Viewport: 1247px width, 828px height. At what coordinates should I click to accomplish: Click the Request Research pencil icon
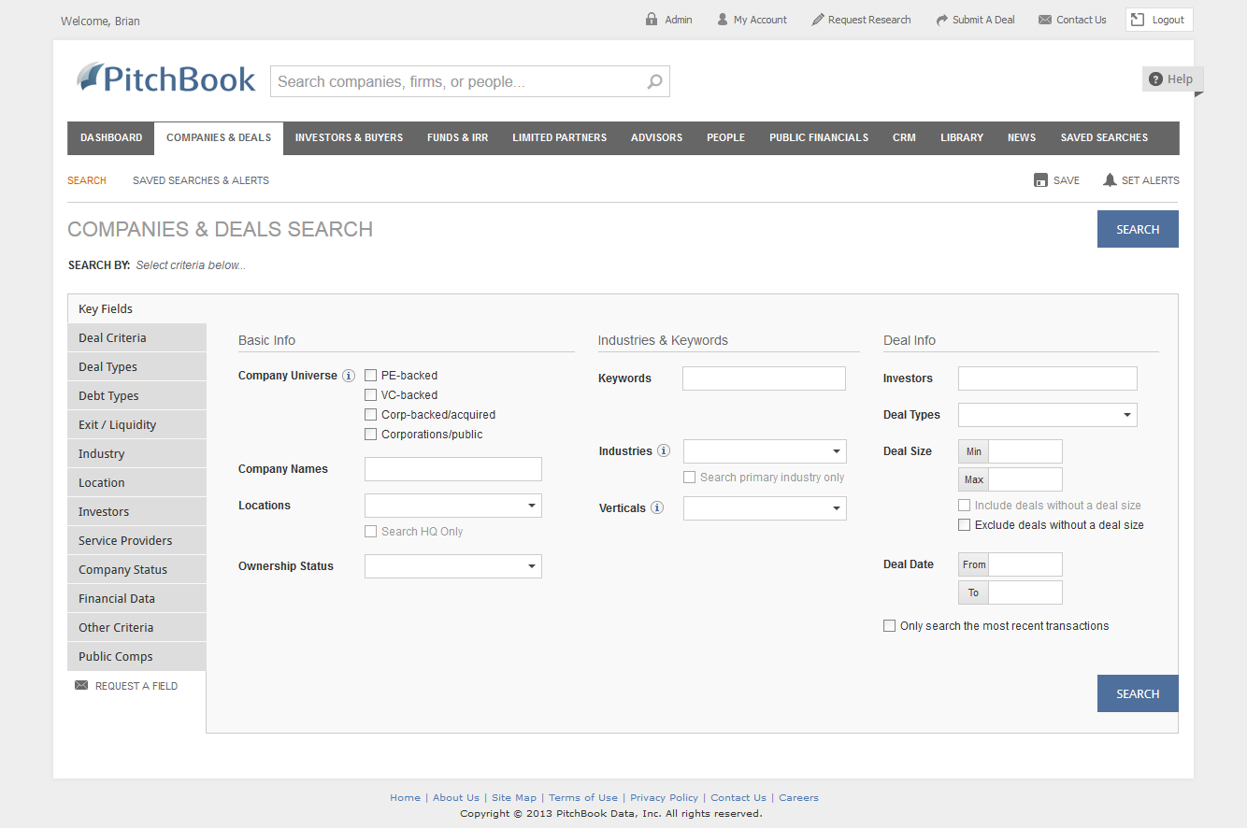(x=818, y=20)
